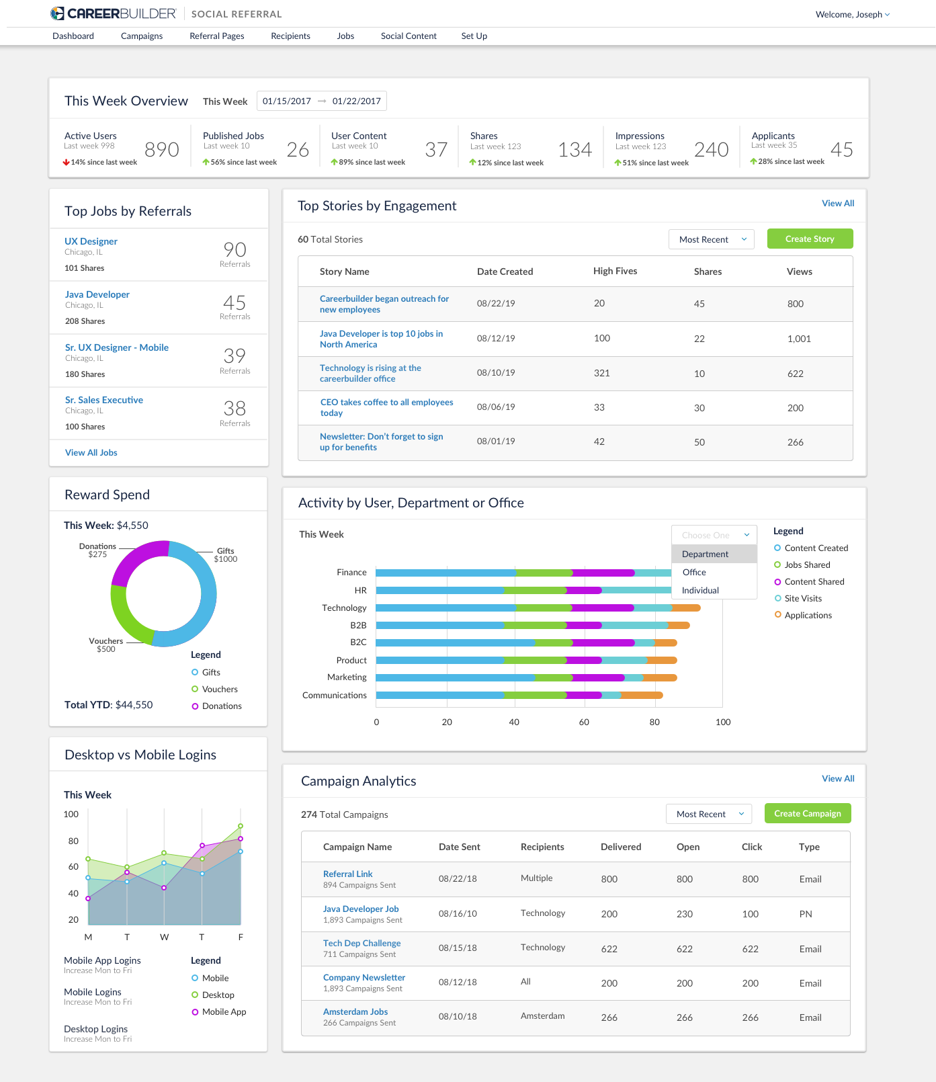Image resolution: width=936 pixels, height=1082 pixels.
Task: Open the UX Designer job link
Action: [x=91, y=241]
